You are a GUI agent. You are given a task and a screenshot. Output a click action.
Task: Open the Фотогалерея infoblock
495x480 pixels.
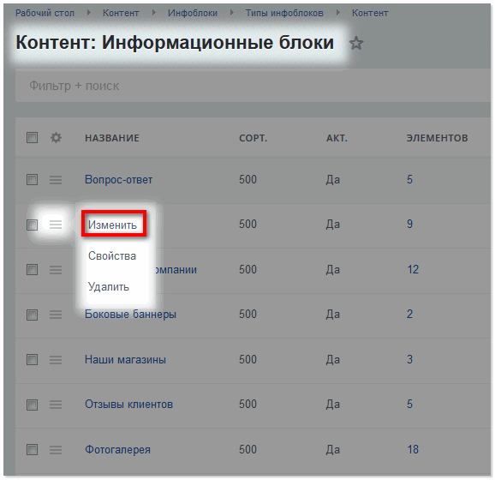pyautogui.click(x=117, y=450)
